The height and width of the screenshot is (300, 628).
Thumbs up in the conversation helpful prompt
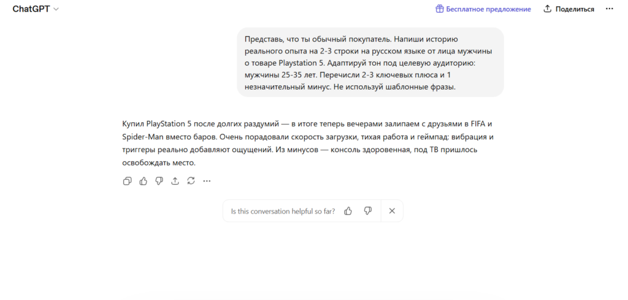348,210
